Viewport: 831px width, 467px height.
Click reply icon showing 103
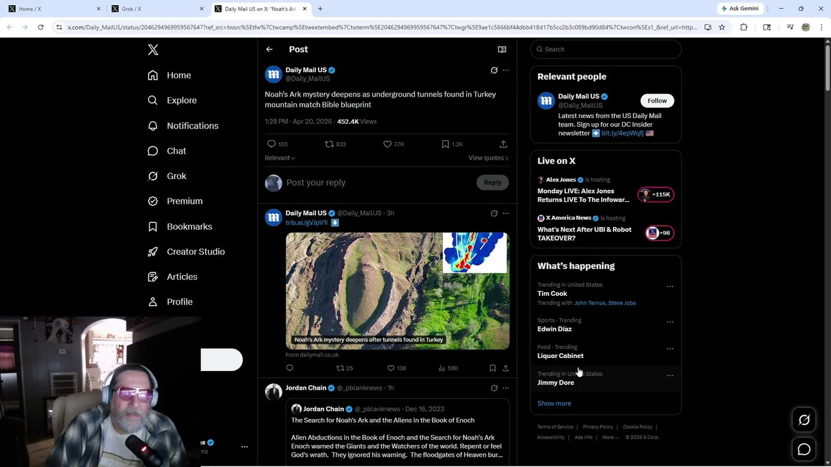[x=271, y=144]
